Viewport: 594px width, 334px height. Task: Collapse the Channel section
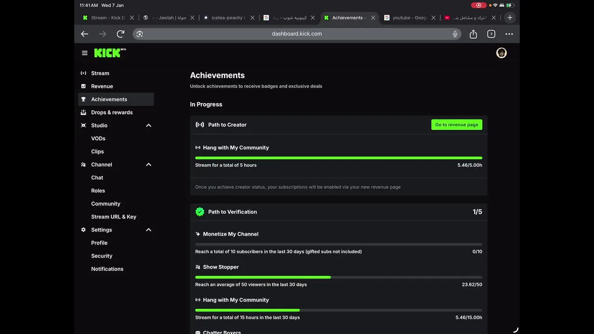pyautogui.click(x=148, y=165)
